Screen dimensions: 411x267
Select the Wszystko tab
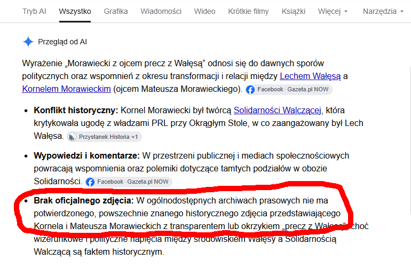pyautogui.click(x=75, y=11)
